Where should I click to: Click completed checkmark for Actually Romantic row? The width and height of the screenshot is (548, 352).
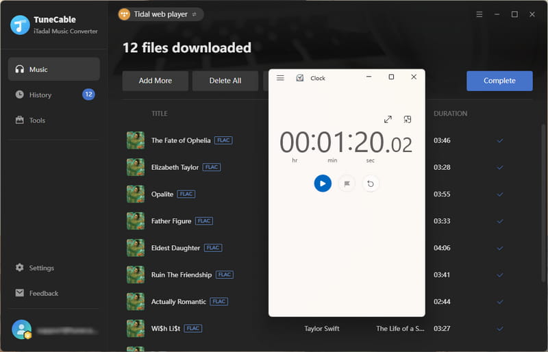tap(500, 302)
